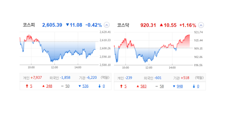Click KOSPI blue falling triangle icon
Image resolution: width=225 pixels, height=114 pixels.
pos(80,86)
